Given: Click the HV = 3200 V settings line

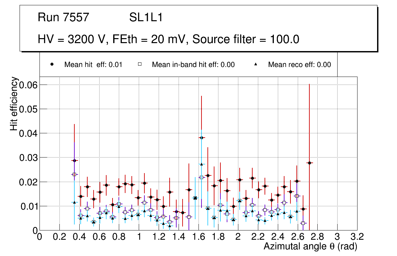Looking at the screenshot, I should click(x=169, y=39).
